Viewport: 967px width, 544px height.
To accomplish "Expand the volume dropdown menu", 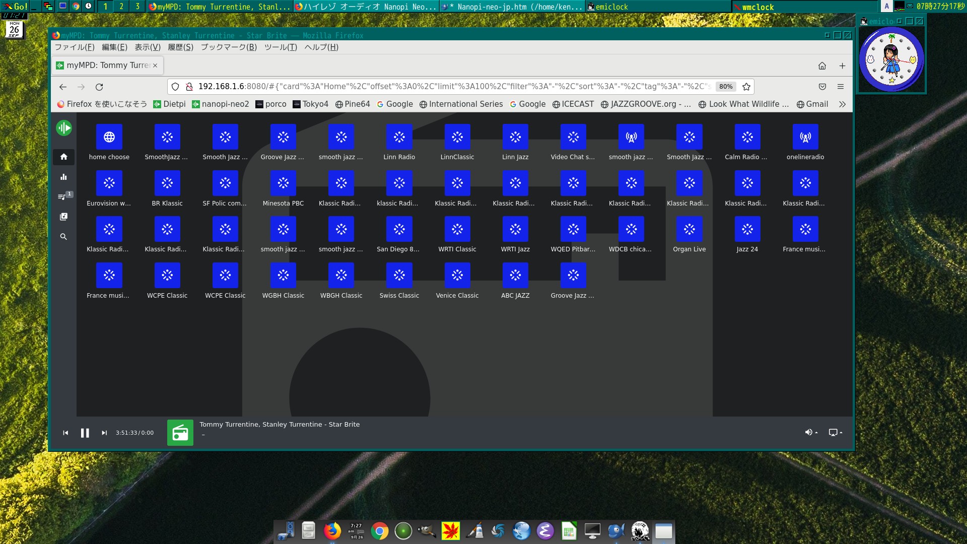I will coord(810,432).
